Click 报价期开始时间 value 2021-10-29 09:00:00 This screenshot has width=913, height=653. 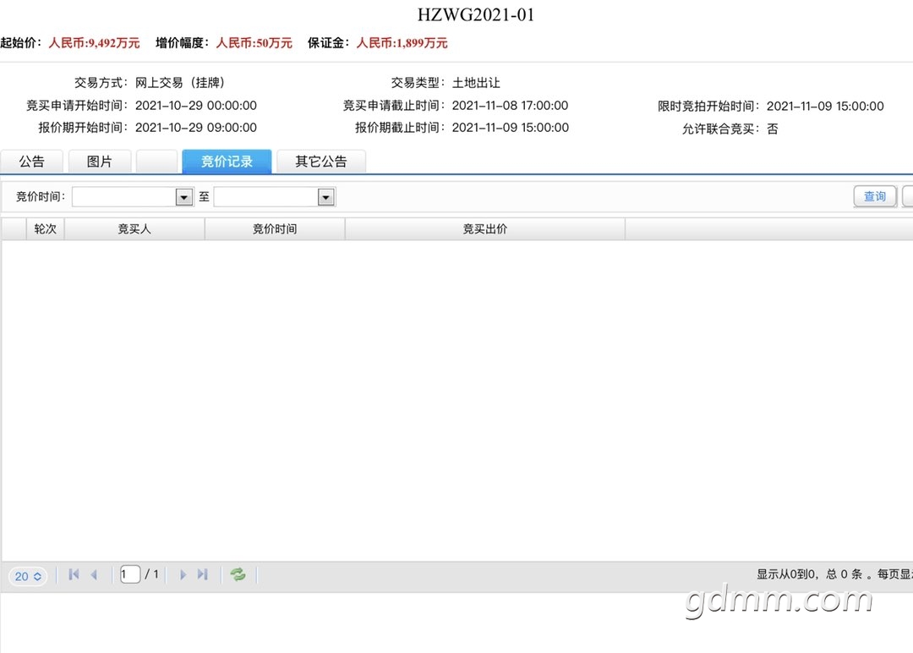[x=196, y=128]
